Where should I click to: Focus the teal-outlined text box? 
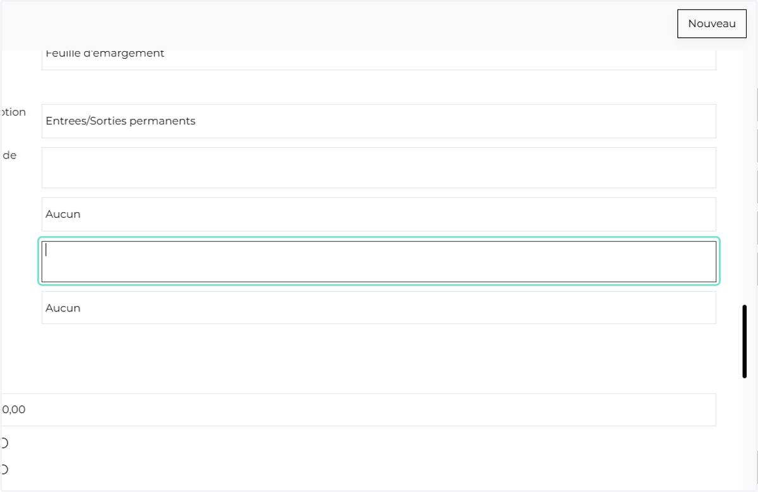tap(379, 261)
